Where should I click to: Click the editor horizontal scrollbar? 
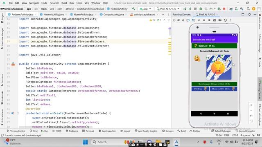(x=56, y=127)
